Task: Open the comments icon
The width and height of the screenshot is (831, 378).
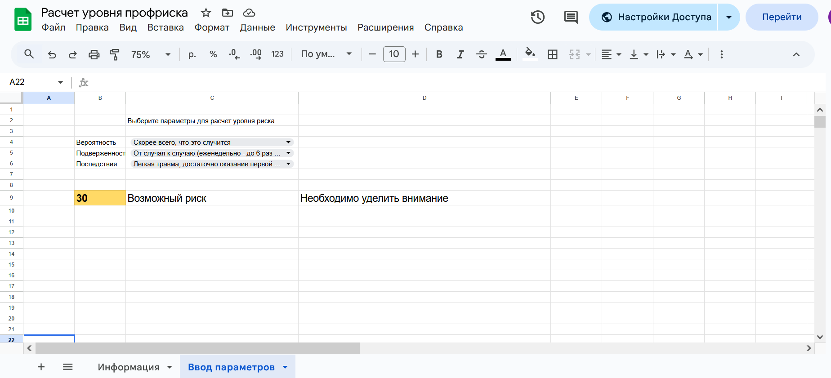Action: (571, 18)
